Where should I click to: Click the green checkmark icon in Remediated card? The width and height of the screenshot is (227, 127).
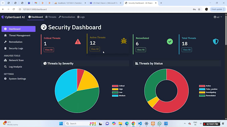(x=170, y=41)
